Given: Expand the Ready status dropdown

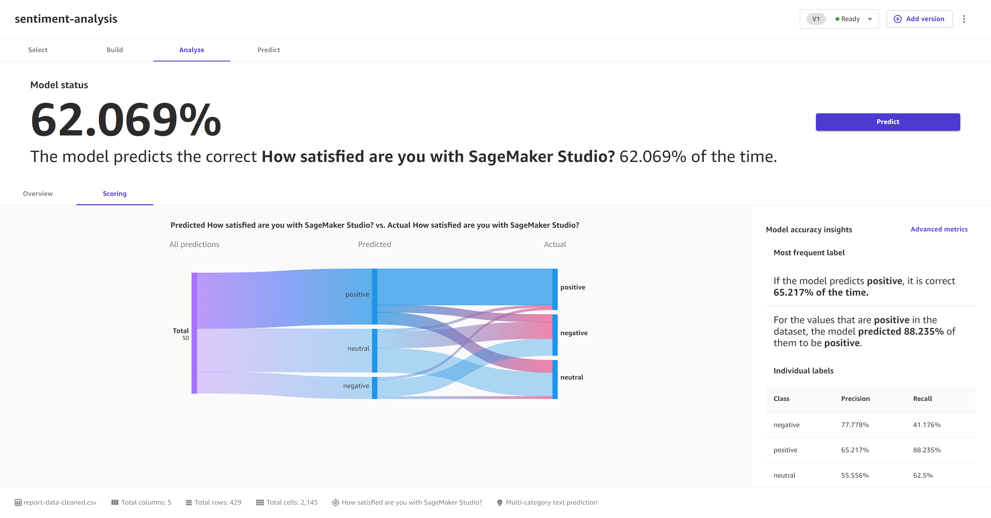Looking at the screenshot, I should coord(870,18).
